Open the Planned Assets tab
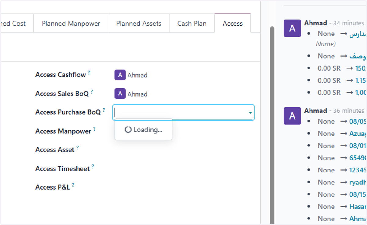 139,23
